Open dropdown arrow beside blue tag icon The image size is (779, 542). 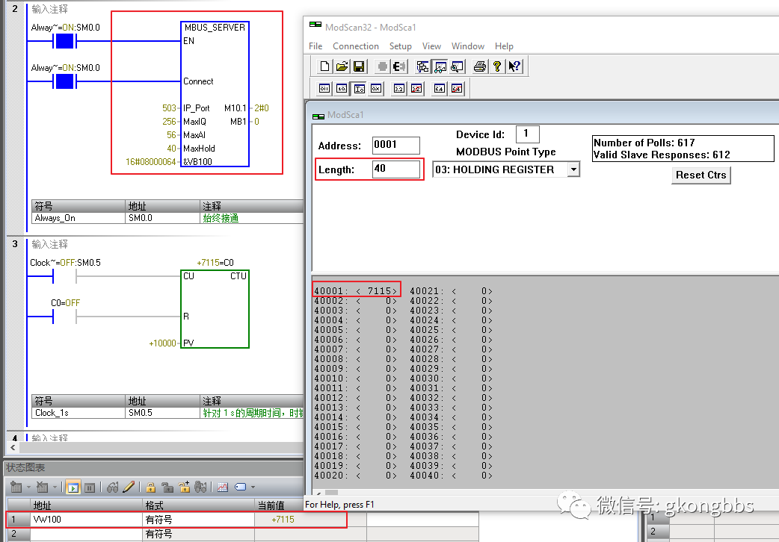coord(253,488)
